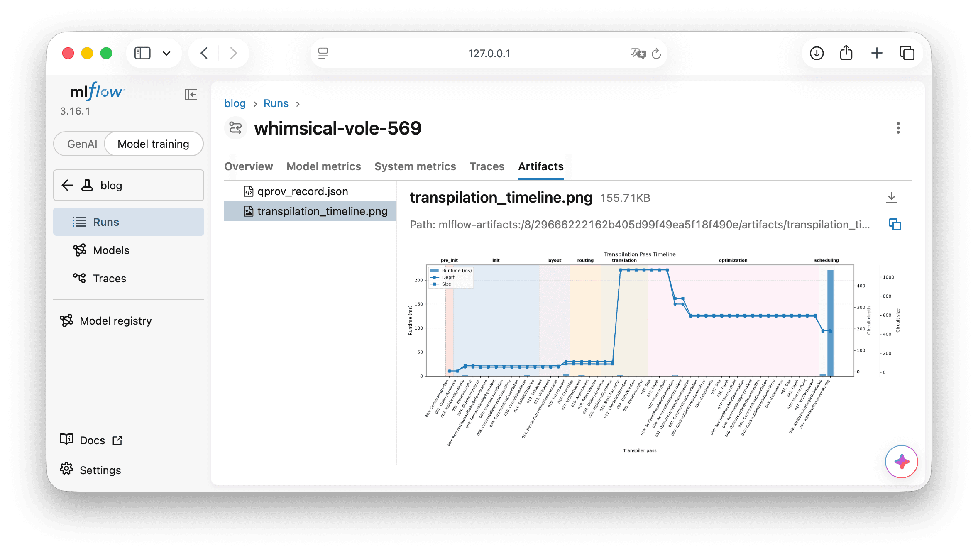
Task: Select qprov_record.json in the artifact tree
Action: (310, 191)
